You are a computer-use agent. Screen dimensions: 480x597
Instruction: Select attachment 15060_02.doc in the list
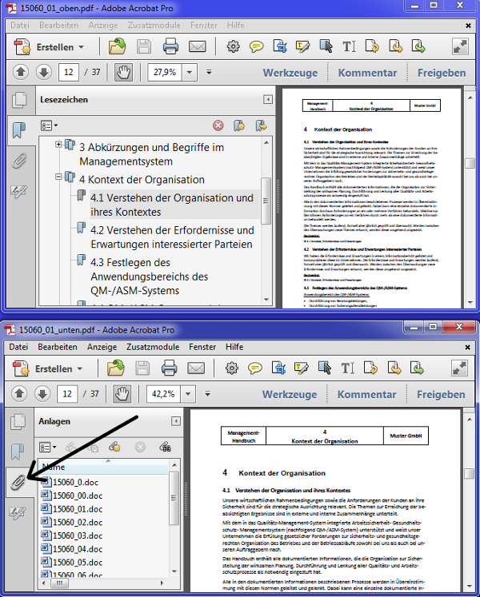(76, 522)
